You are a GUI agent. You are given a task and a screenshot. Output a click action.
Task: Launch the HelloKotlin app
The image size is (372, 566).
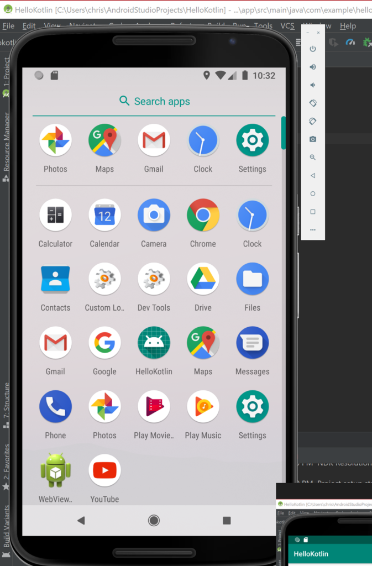(x=154, y=343)
